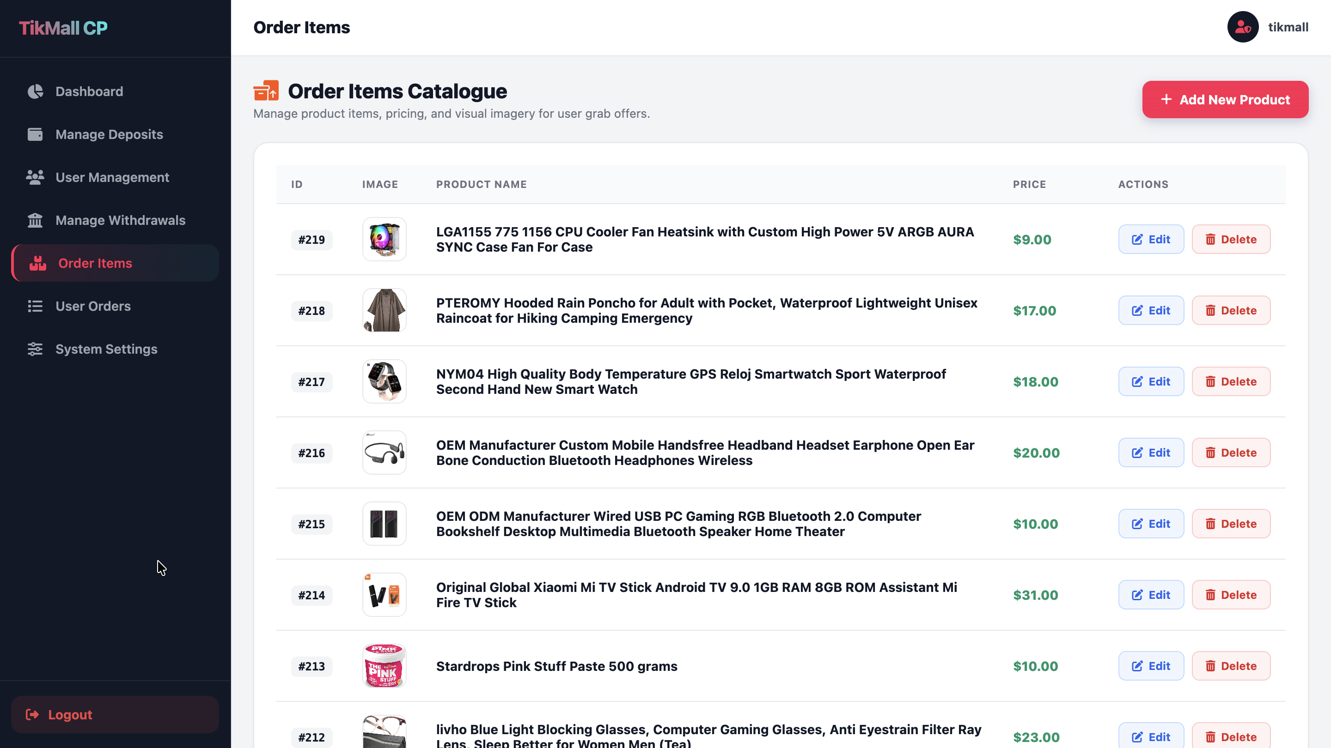Click the $9.00 price value

pos(1032,240)
